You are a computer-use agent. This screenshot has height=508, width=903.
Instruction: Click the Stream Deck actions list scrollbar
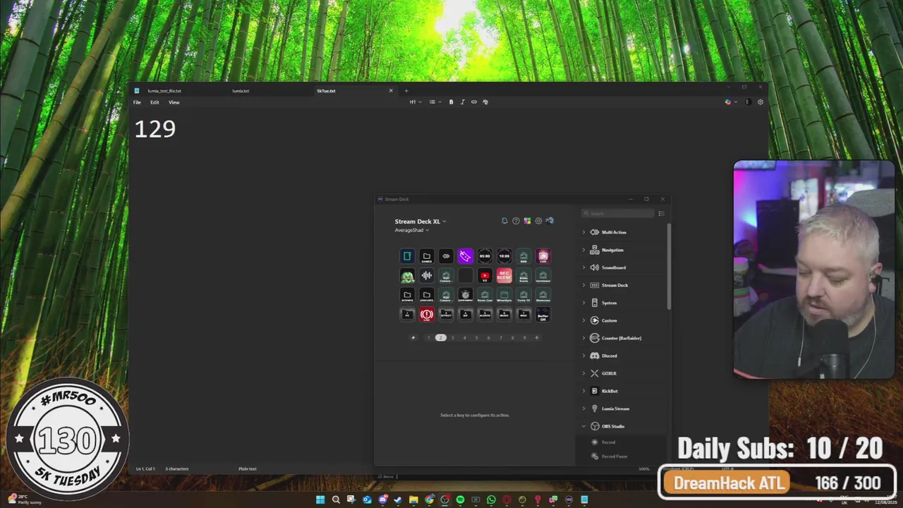(x=668, y=267)
